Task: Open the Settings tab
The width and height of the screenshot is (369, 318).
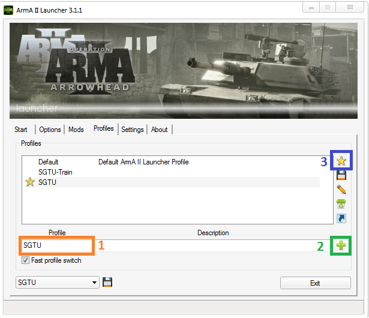Action: pos(133,130)
